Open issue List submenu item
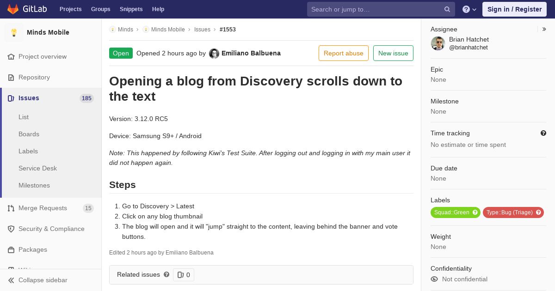Viewport: 555px width, 291px height. click(24, 117)
